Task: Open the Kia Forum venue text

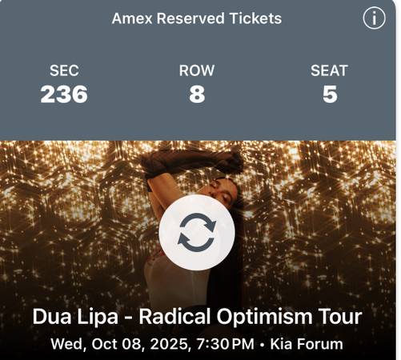Action: coord(307,344)
